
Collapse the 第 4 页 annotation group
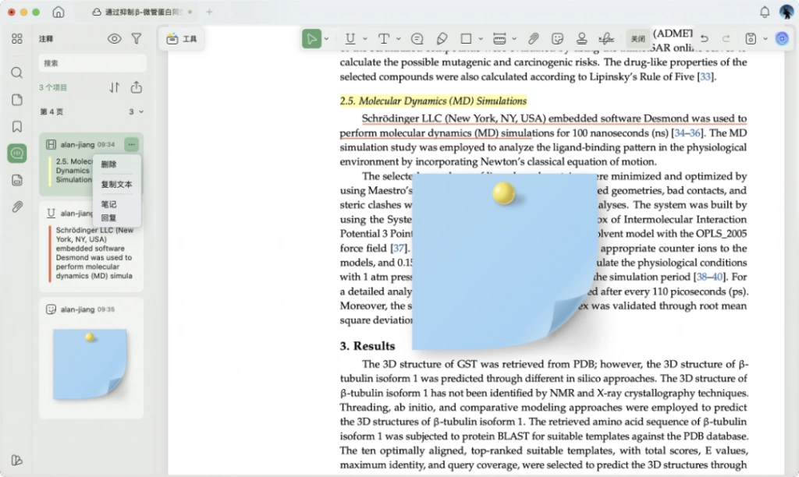click(141, 111)
